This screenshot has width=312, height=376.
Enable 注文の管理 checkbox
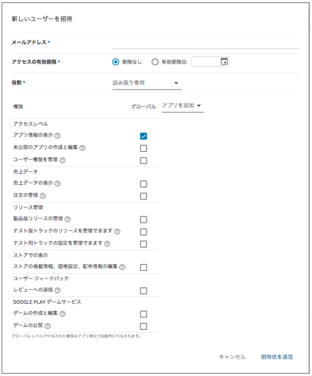pos(143,196)
